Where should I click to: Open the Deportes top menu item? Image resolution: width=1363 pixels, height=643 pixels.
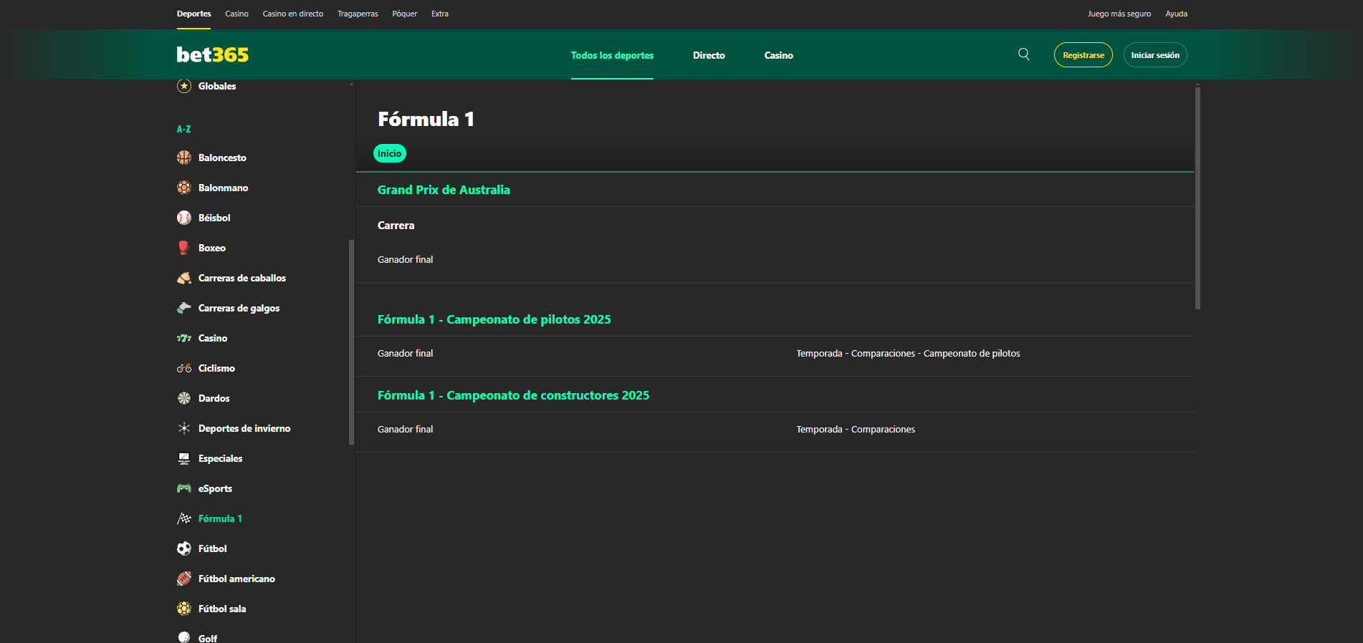pos(194,14)
